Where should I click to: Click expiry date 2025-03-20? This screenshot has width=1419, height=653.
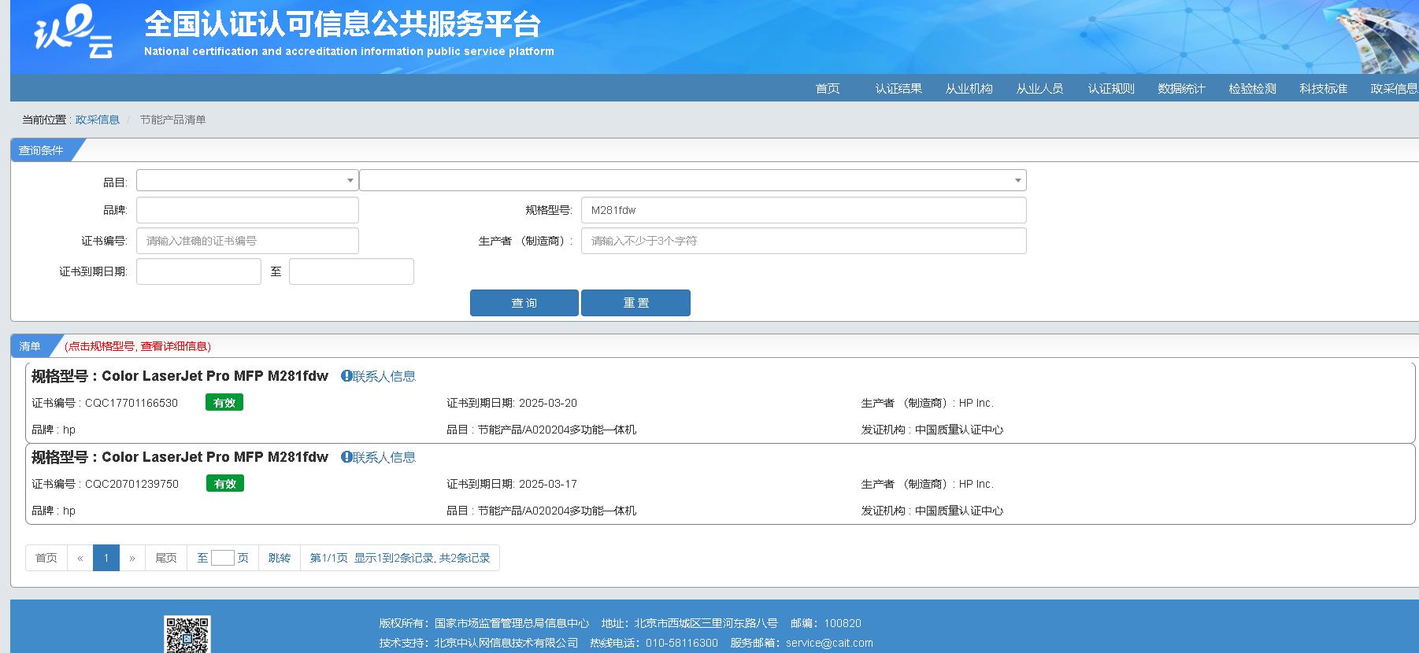tap(548, 403)
